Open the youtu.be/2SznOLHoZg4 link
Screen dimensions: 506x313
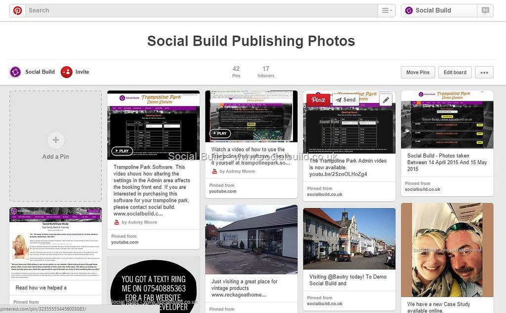coord(338,174)
